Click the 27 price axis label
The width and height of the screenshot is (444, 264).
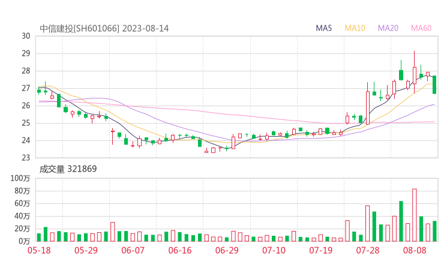coord(26,88)
